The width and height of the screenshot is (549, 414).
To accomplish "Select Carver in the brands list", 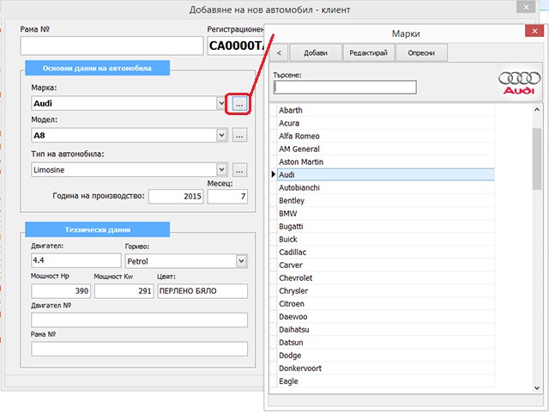I will pyautogui.click(x=386, y=265).
